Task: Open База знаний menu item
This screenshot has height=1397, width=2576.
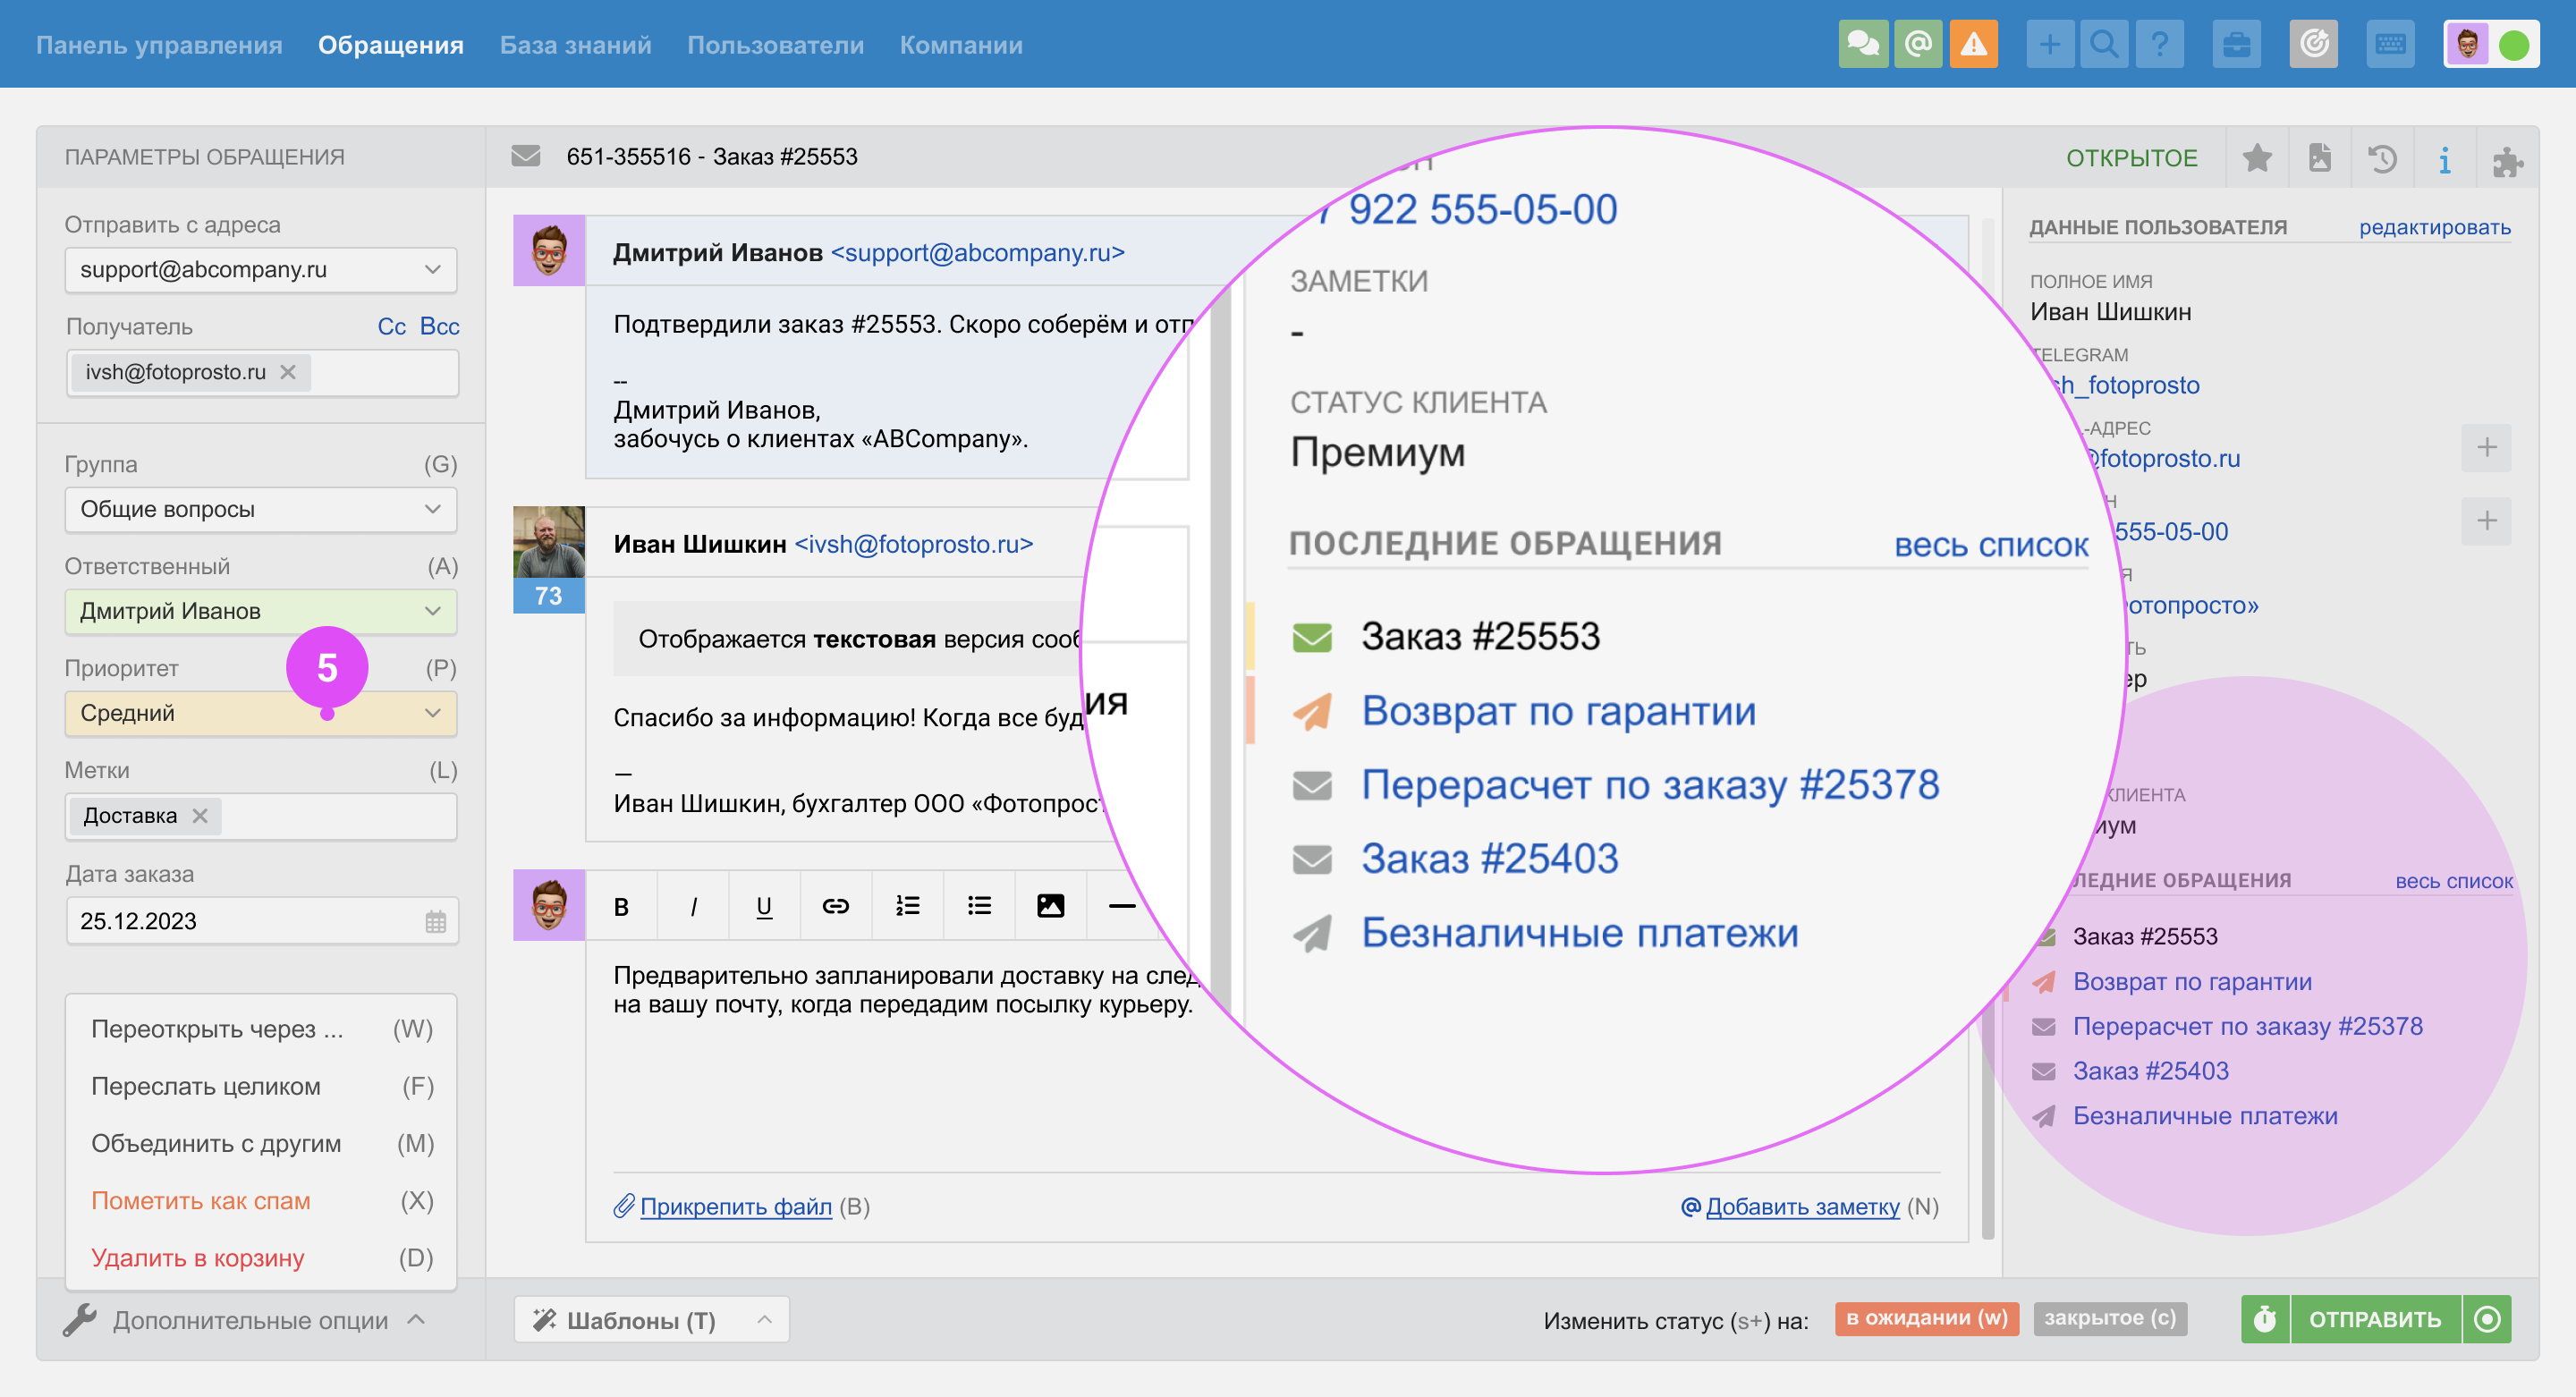Action: coord(575,45)
